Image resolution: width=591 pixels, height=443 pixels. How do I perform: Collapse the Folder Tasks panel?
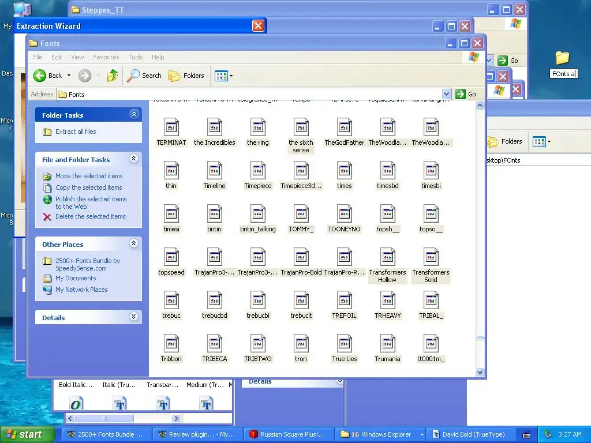tap(134, 114)
